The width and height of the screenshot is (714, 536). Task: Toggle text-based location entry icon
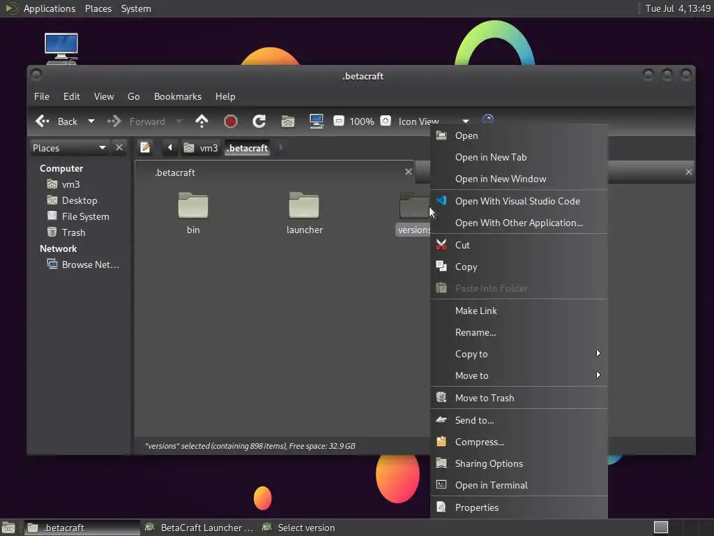point(145,147)
